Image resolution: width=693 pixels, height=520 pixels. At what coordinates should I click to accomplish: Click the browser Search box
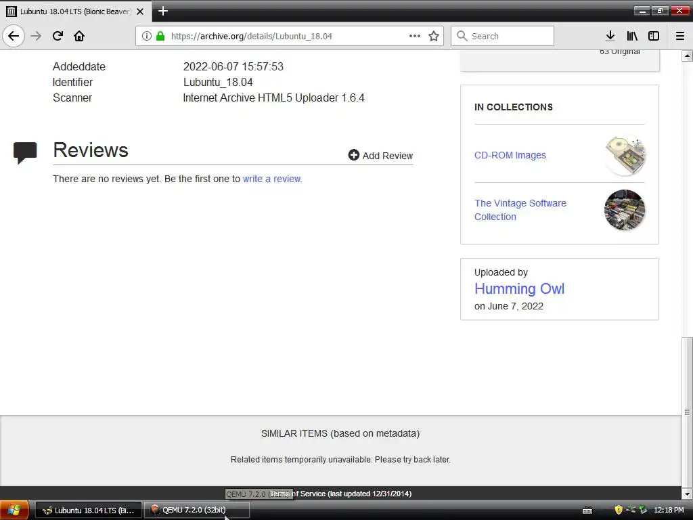tap(502, 36)
